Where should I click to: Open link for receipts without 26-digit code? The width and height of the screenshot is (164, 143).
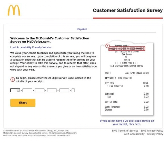[127, 123]
